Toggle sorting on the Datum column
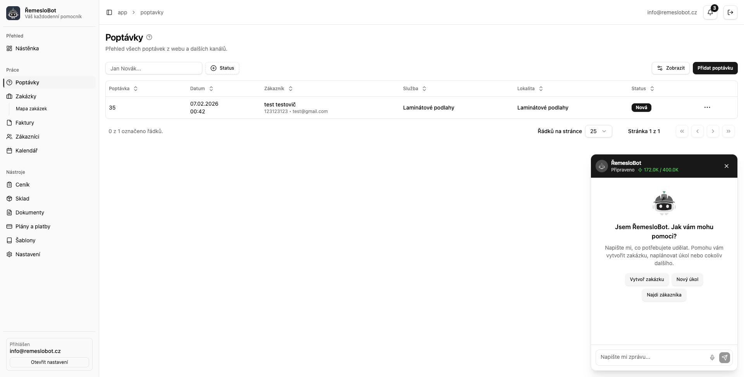744x377 pixels. pos(211,89)
